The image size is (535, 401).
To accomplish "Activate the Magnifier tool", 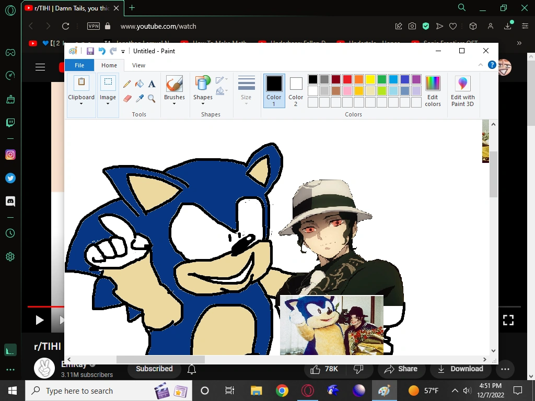I will point(152,98).
